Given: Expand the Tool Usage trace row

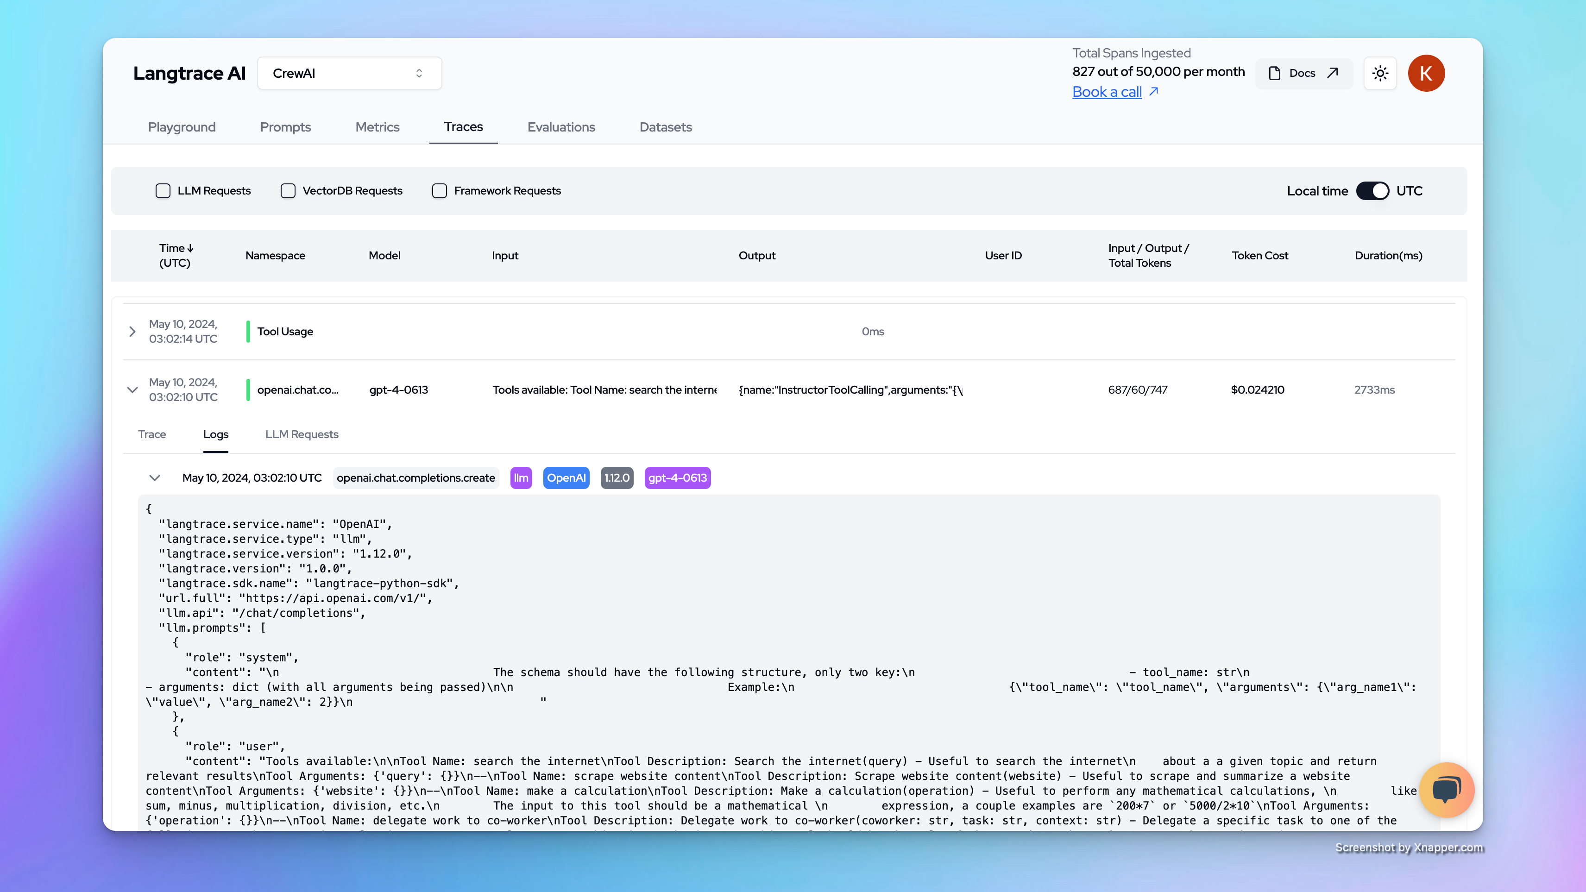Looking at the screenshot, I should point(132,331).
